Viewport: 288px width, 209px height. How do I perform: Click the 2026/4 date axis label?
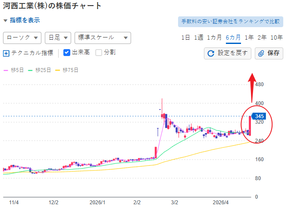[221, 203]
